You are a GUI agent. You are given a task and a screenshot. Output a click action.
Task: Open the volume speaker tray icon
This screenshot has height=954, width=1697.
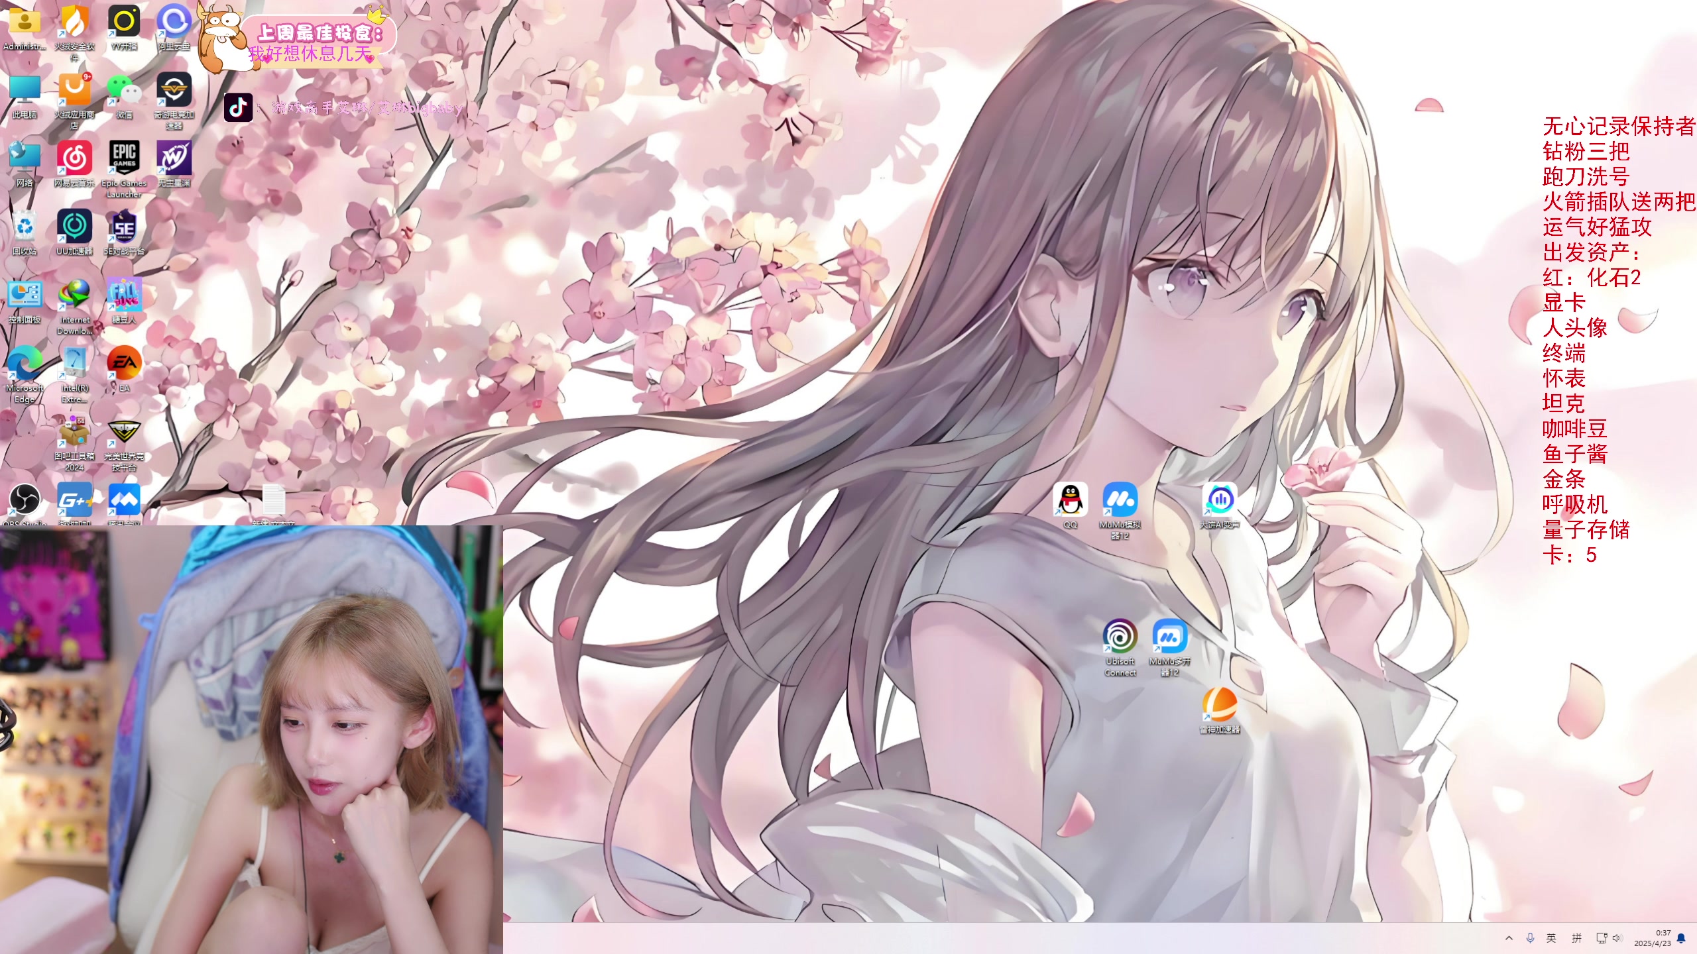pyautogui.click(x=1617, y=938)
